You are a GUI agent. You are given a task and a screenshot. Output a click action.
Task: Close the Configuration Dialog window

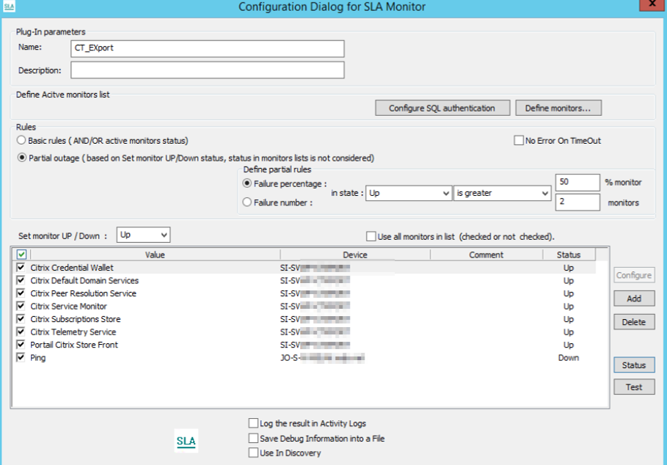click(x=652, y=4)
